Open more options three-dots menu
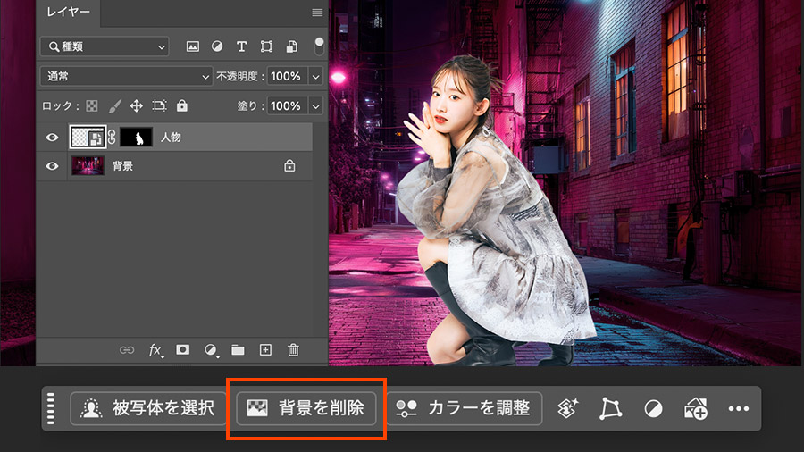 tap(739, 408)
